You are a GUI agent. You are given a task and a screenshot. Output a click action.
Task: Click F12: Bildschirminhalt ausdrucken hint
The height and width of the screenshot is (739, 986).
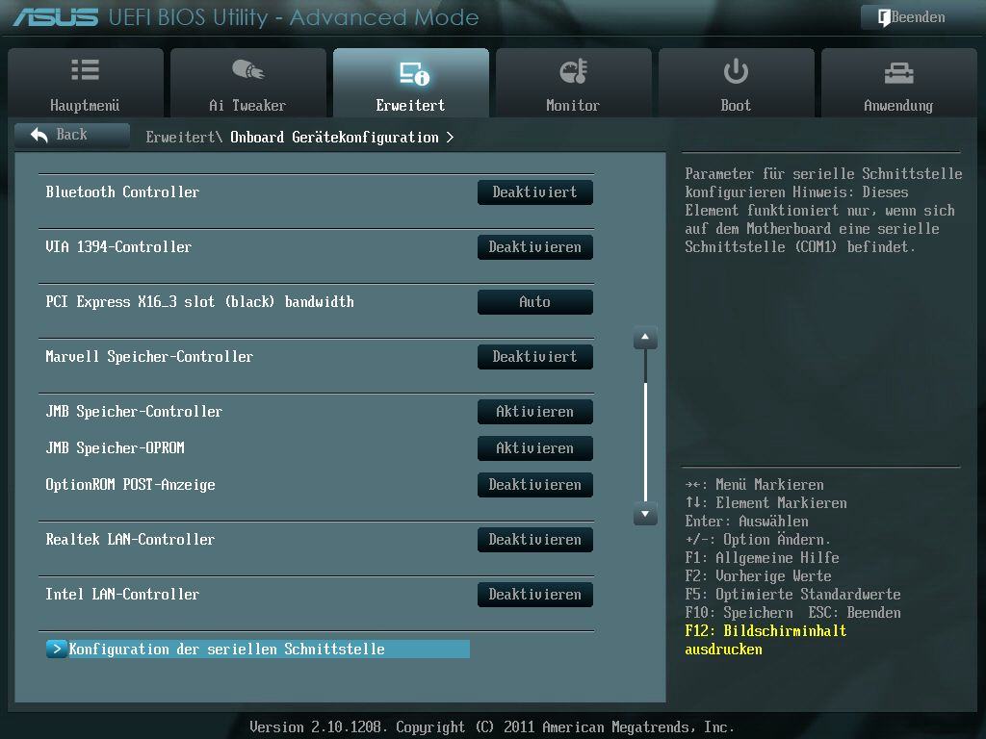pyautogui.click(x=765, y=640)
